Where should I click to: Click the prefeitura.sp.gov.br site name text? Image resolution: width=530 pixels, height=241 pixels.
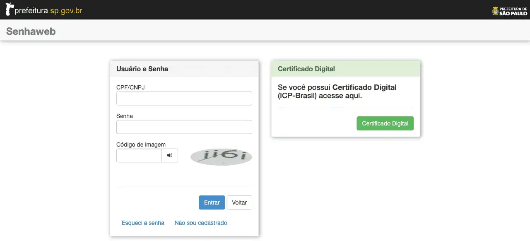click(48, 11)
